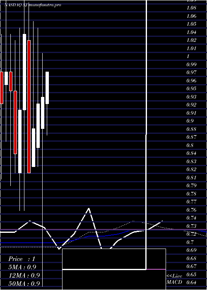207x290 pixels.
Task: Click the 12MA : 0.9 readout
Action: point(24,275)
